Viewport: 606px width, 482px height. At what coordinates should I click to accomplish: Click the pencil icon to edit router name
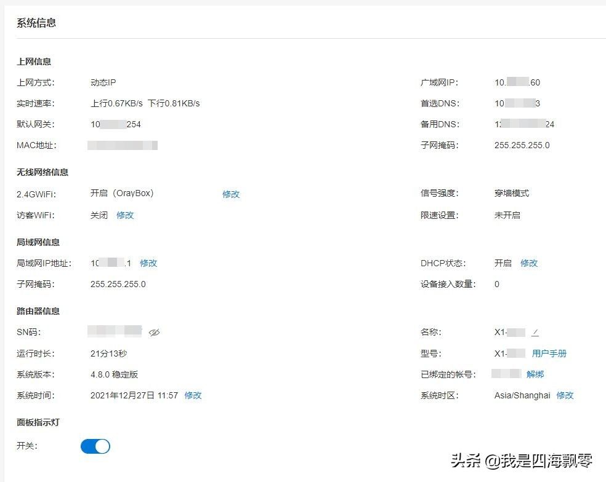click(535, 333)
